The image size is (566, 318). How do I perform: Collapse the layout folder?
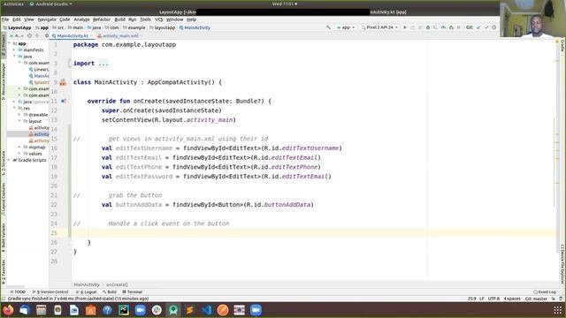coord(19,121)
